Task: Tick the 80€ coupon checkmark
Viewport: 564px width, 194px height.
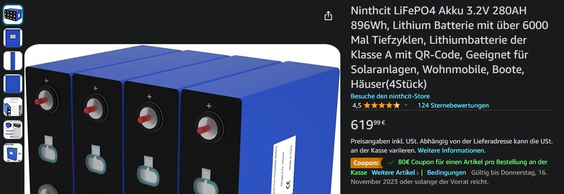Action: [x=391, y=162]
